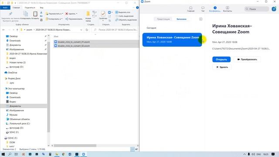279x157 pixels.
Task: Click the Удалить button in Zoom
Action: pos(222,67)
